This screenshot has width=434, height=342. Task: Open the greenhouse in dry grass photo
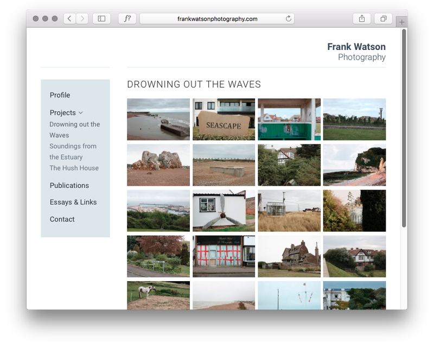pyautogui.click(x=289, y=211)
